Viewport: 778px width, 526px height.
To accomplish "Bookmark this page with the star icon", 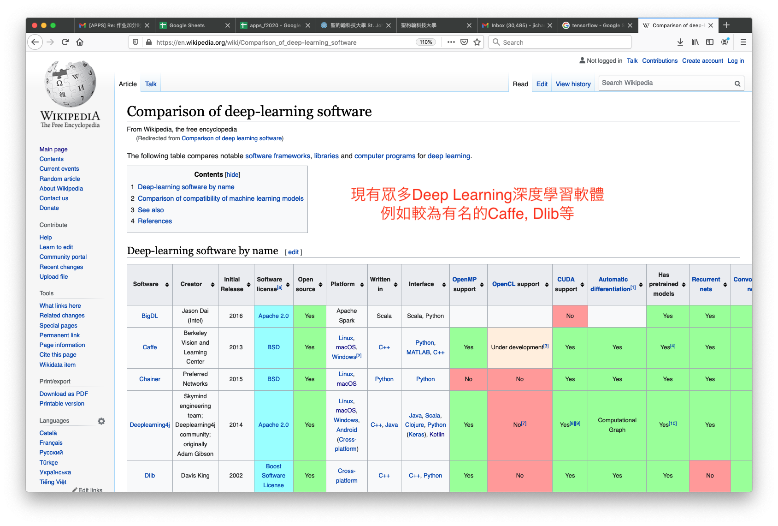I will click(477, 42).
